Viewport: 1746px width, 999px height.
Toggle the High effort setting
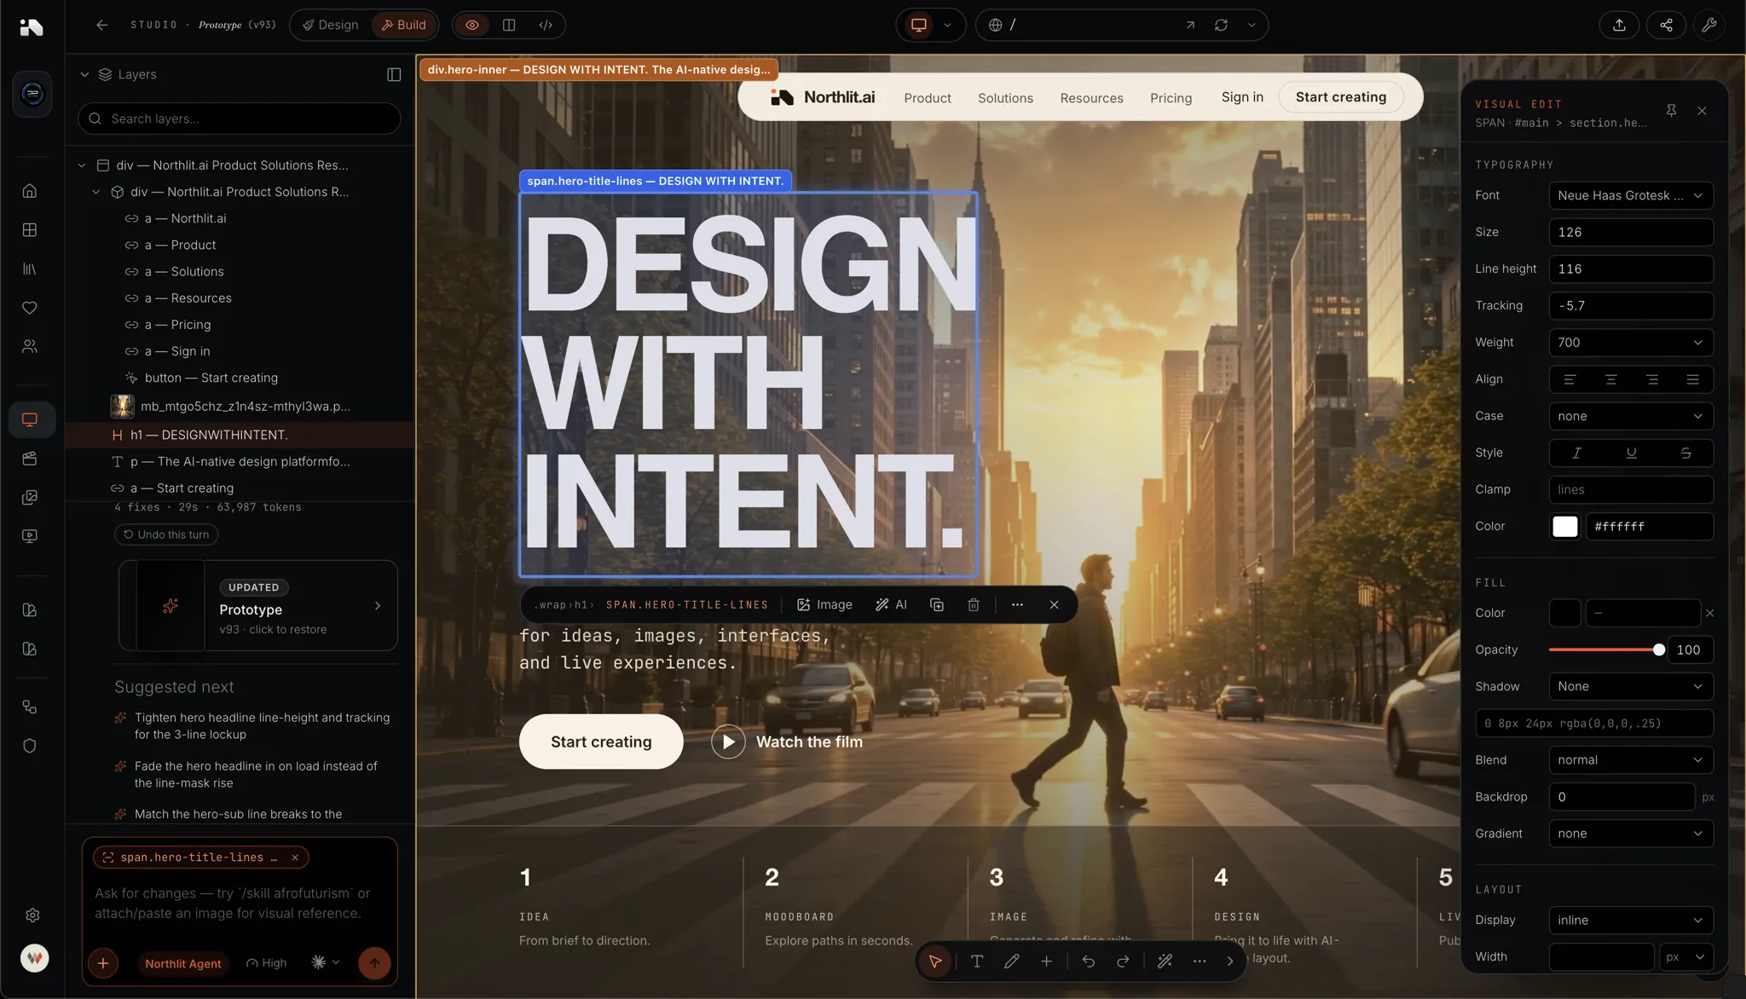pyautogui.click(x=266, y=963)
